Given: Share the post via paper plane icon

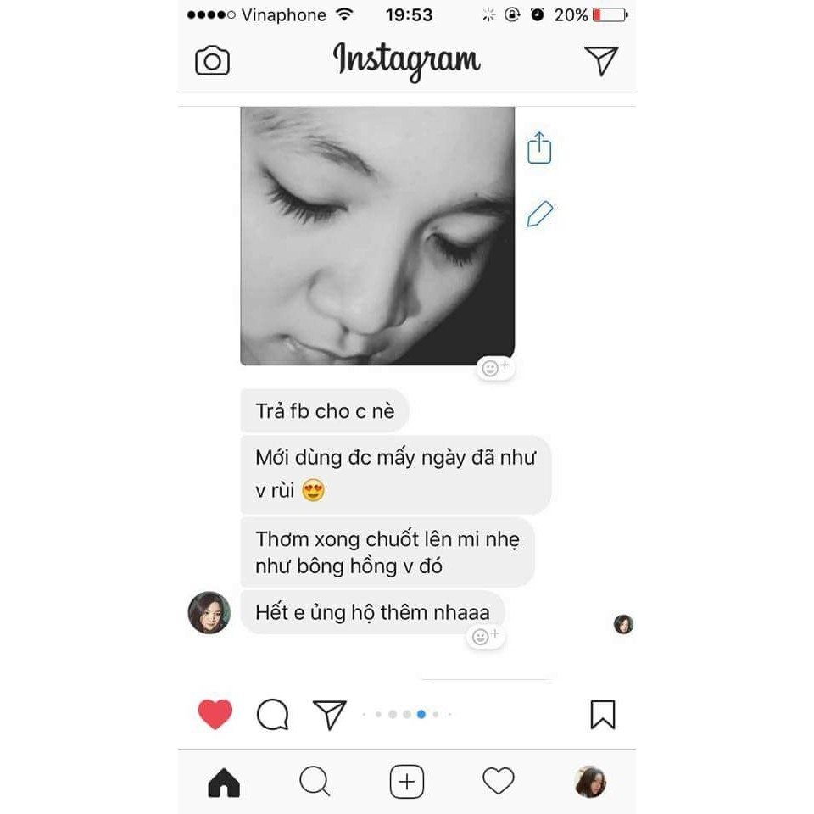Looking at the screenshot, I should 329,714.
